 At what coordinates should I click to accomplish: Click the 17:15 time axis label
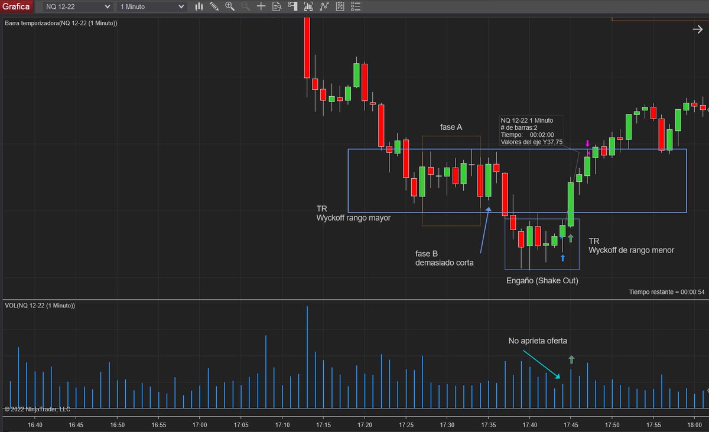pos(324,424)
